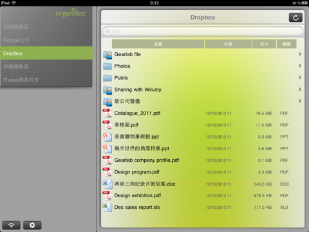Expand Gearlab file folder chevron
This screenshot has height=232, width=309.
coord(300,54)
